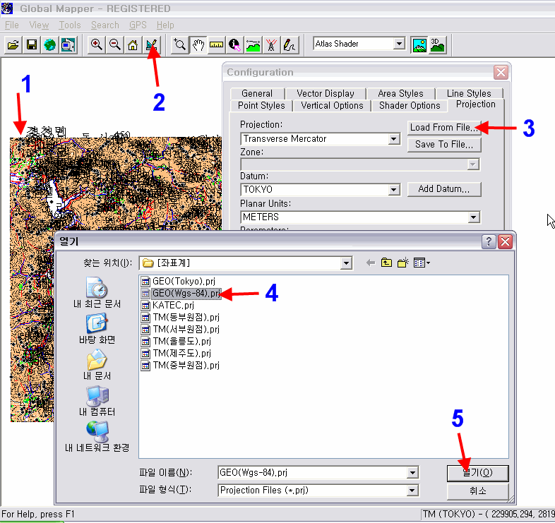Screen dimensions: 555x523
Task: Switch to the Vertical Options tab
Action: pyautogui.click(x=332, y=105)
